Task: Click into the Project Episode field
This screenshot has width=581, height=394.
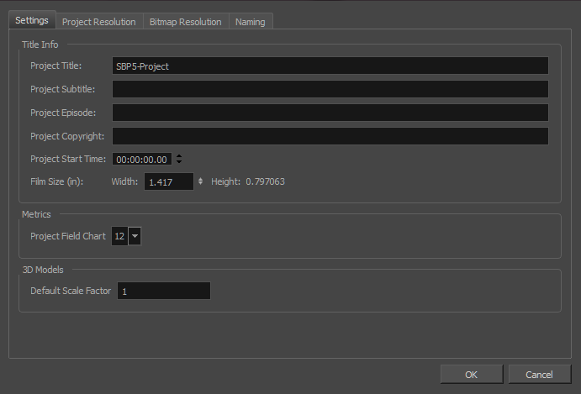Action: 330,113
